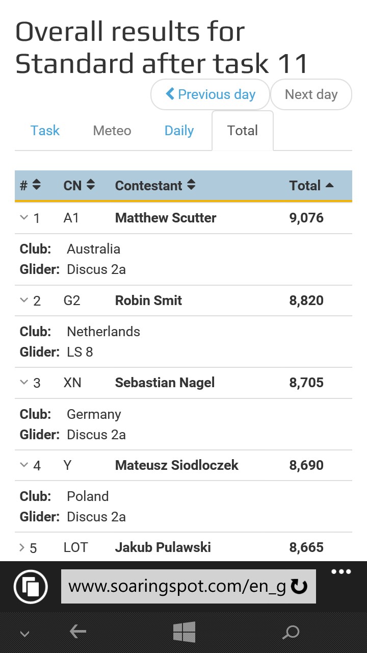Tap the phone Search magnifier icon
This screenshot has width=367, height=653.
291,633
